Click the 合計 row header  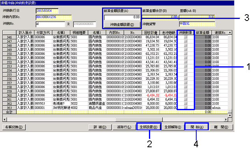tap(9, 112)
